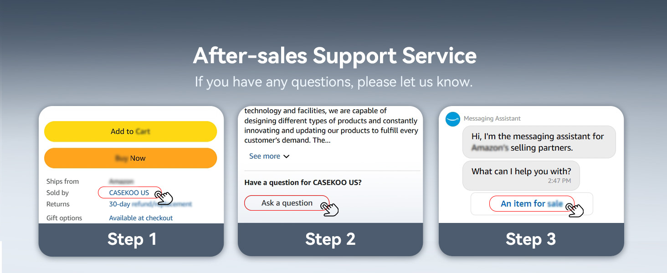
Task: Click the hand pointer beside CASEKOO US
Action: (164, 197)
